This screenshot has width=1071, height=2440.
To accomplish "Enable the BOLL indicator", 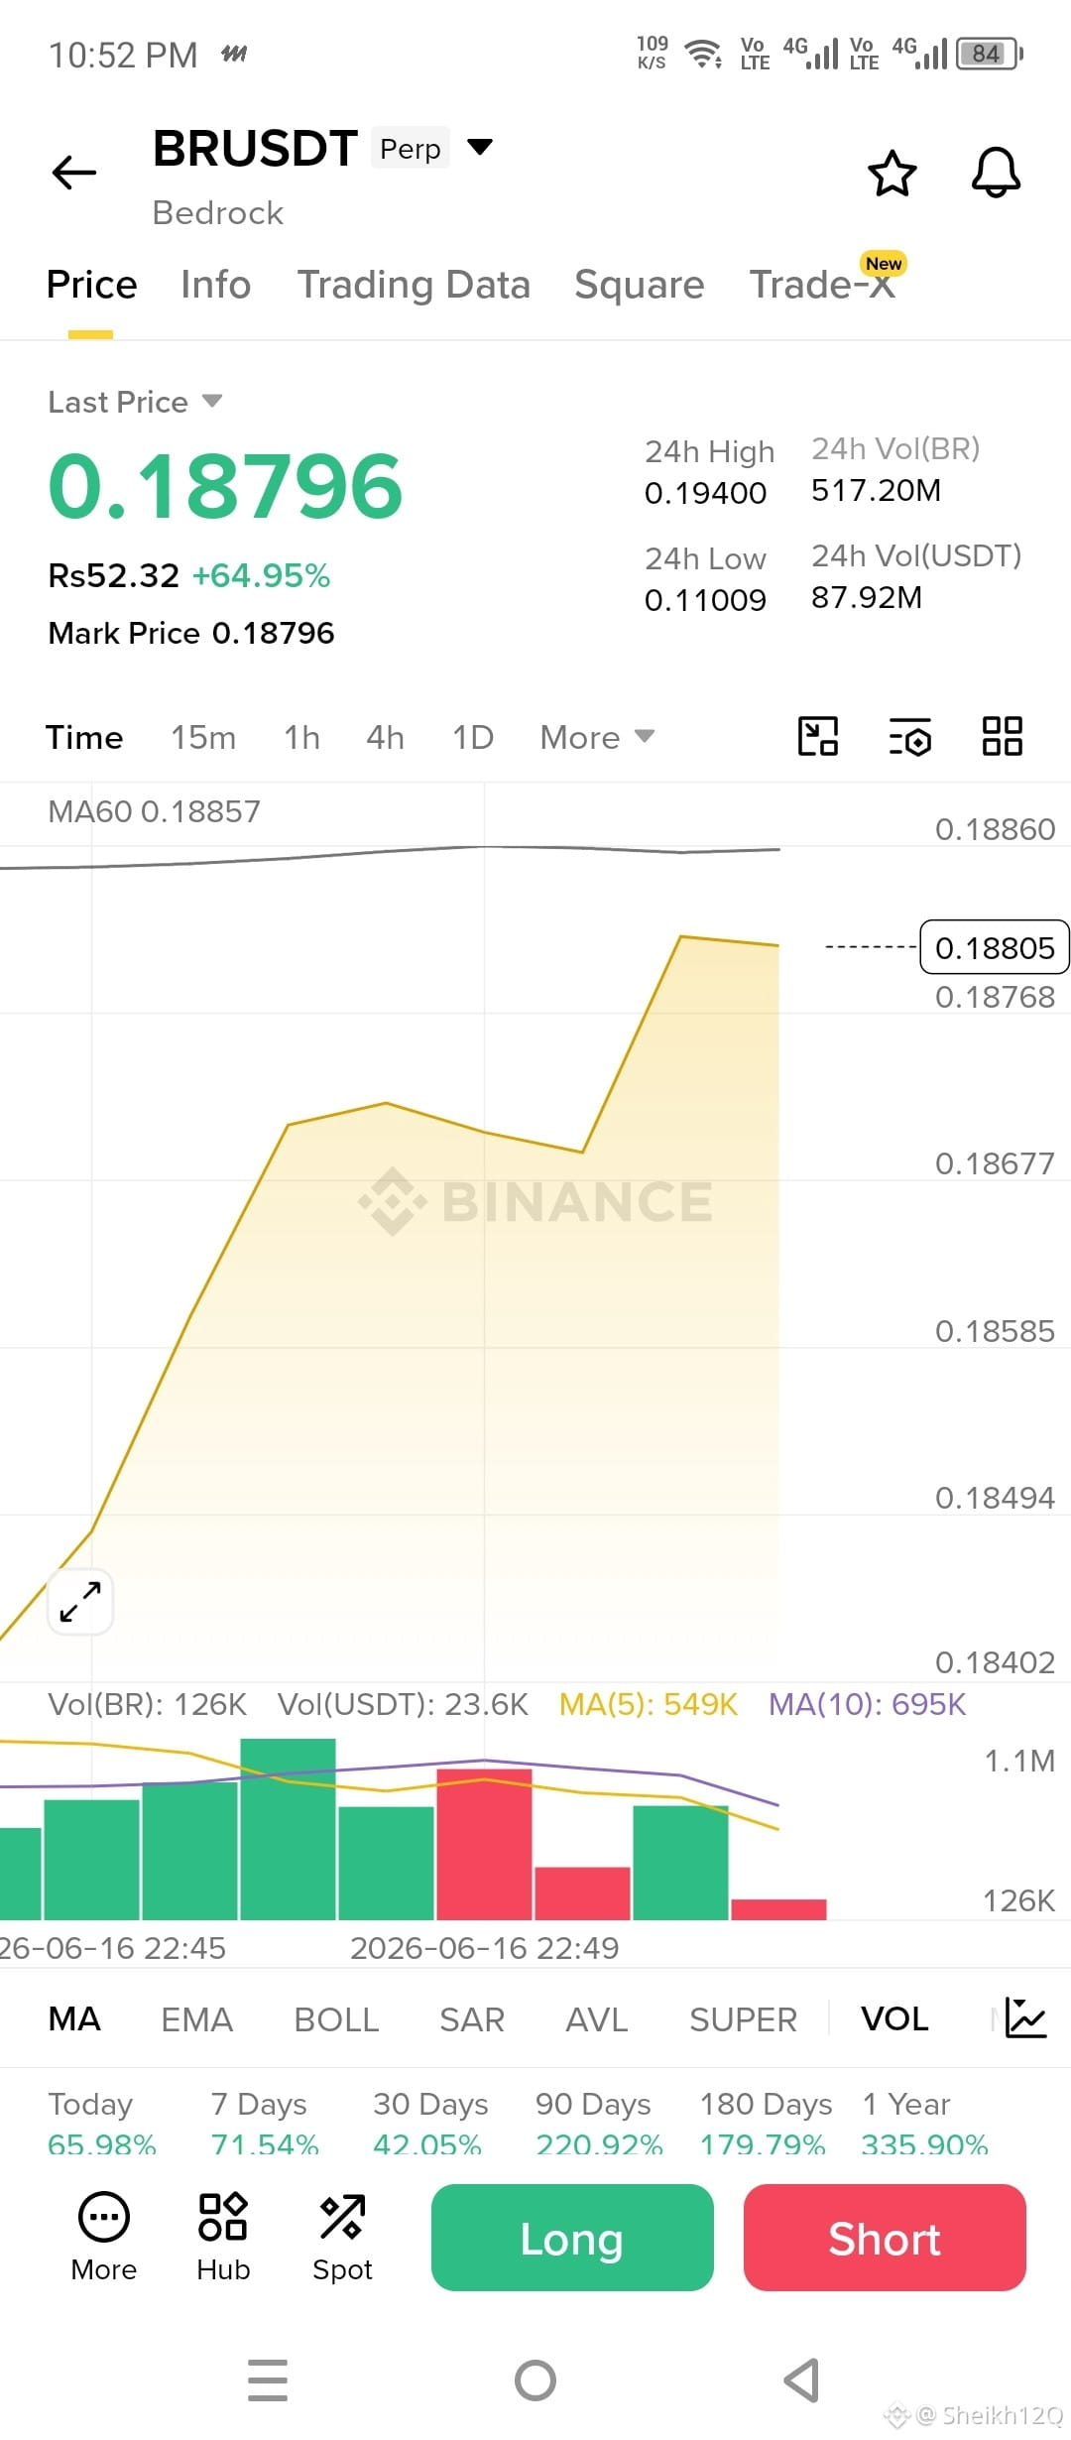I will pyautogui.click(x=336, y=2019).
